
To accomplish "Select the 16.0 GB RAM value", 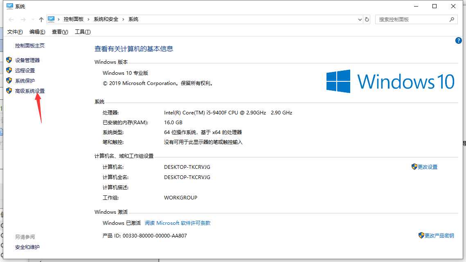I will click(x=173, y=122).
